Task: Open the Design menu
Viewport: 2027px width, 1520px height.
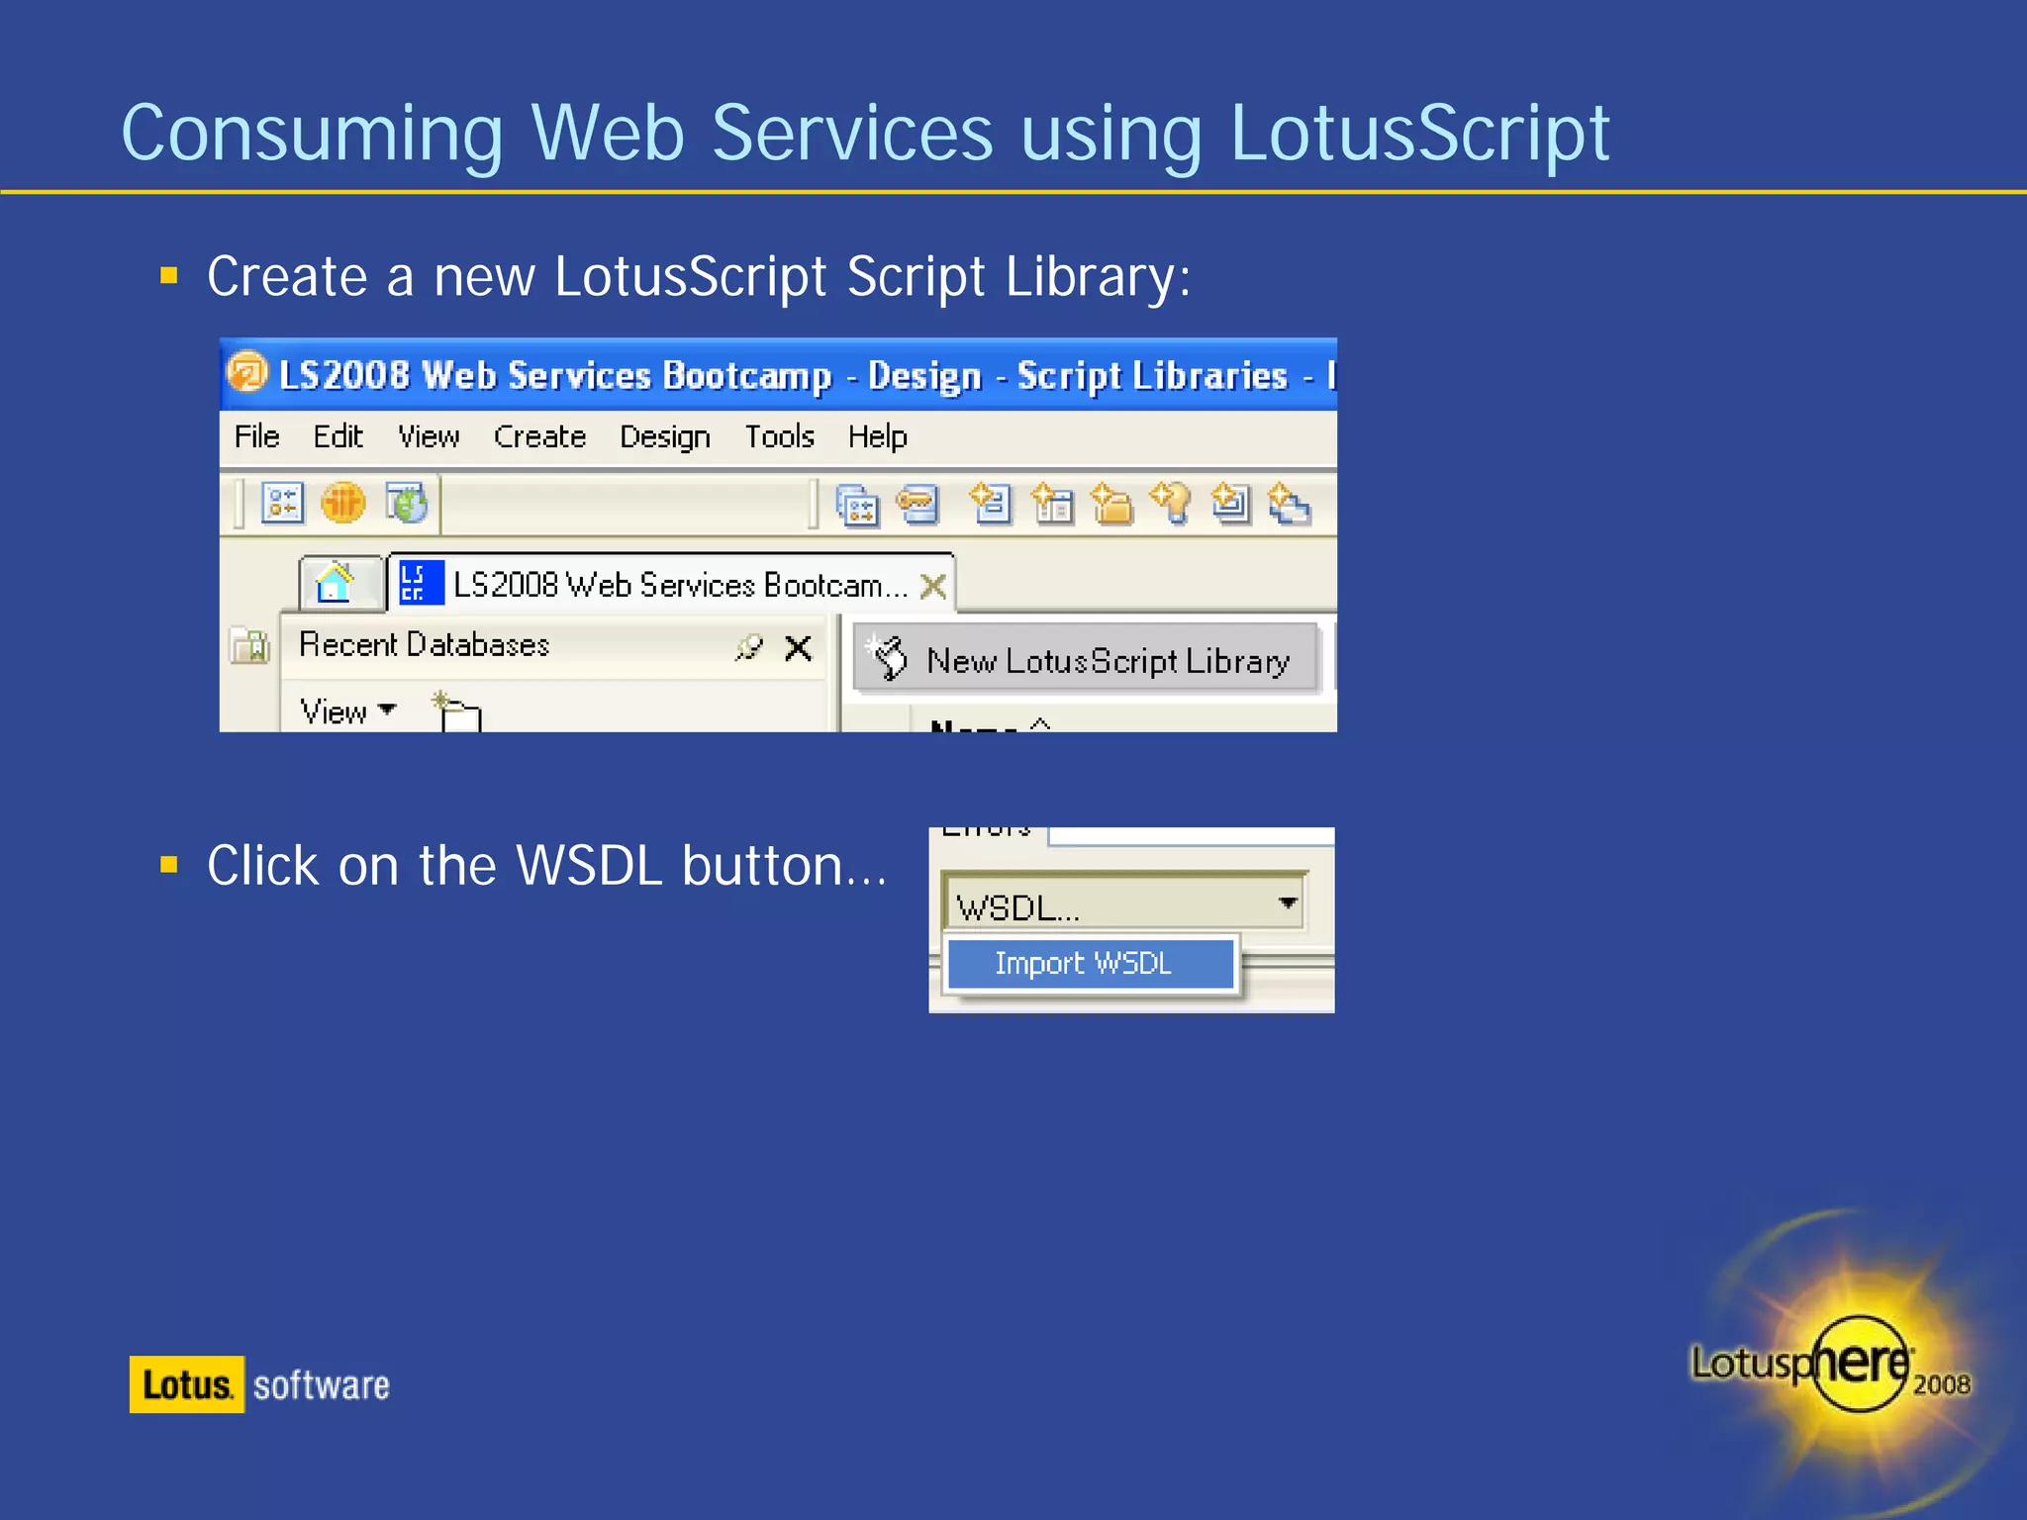Action: [x=665, y=436]
